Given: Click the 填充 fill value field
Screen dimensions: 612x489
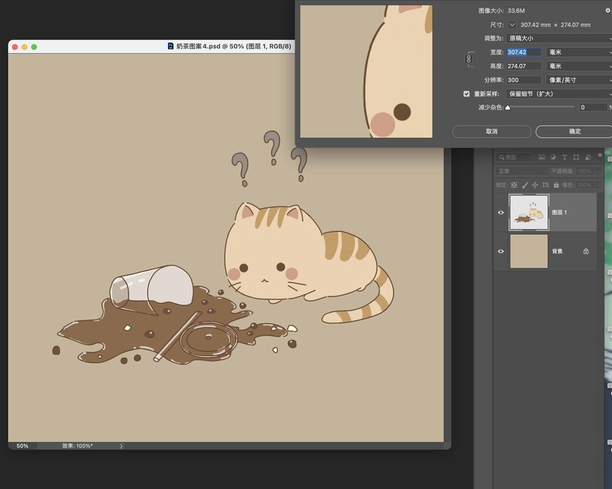Looking at the screenshot, I should [584, 185].
